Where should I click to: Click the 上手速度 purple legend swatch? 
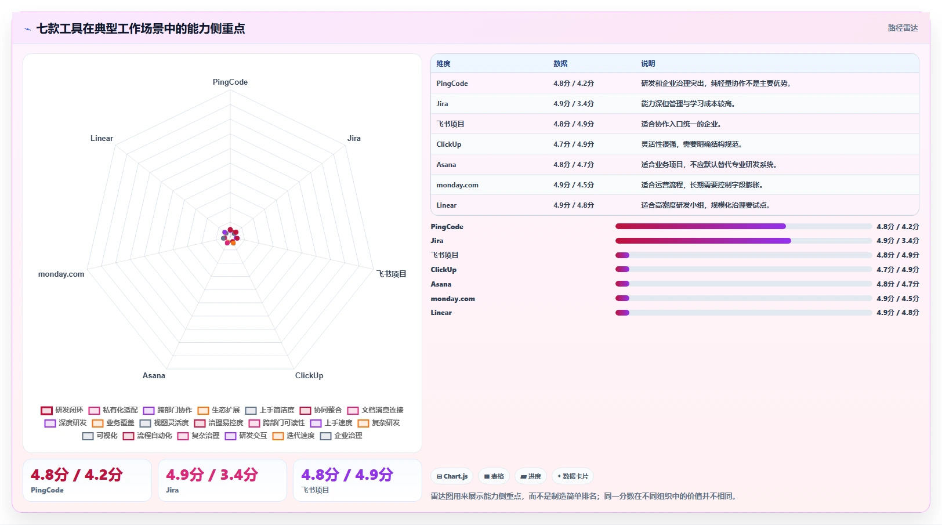pyautogui.click(x=316, y=423)
